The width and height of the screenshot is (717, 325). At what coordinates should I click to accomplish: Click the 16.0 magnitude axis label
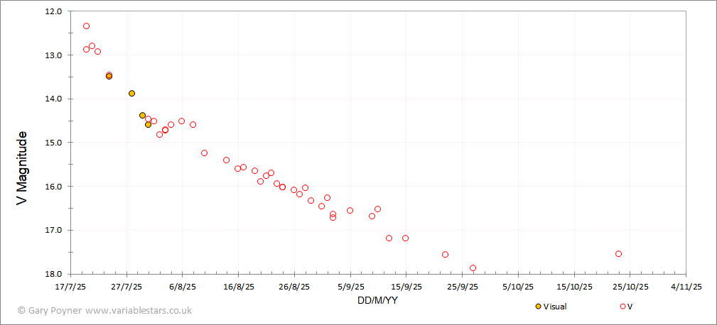(x=55, y=186)
